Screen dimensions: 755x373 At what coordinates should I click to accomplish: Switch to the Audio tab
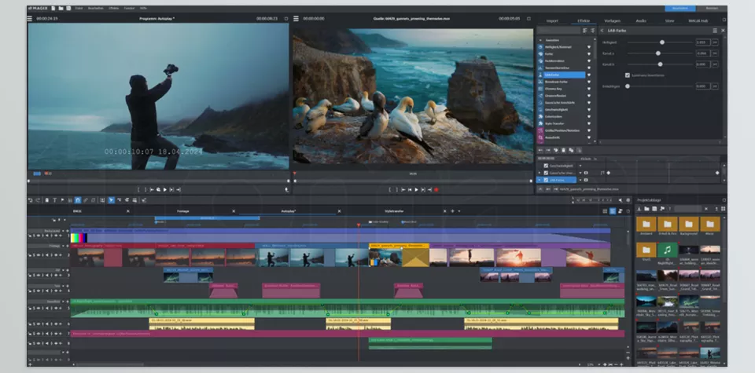tap(641, 20)
